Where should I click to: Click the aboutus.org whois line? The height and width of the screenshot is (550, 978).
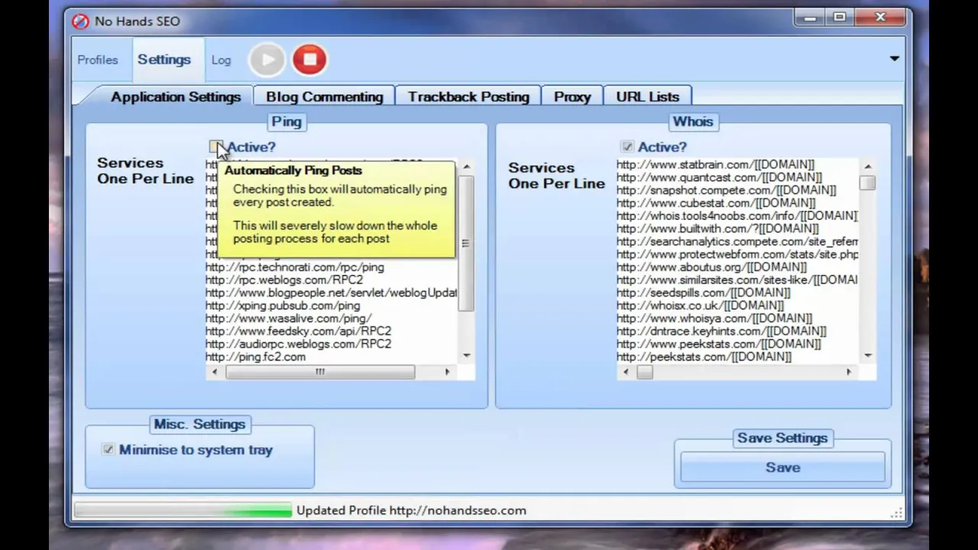click(x=711, y=267)
